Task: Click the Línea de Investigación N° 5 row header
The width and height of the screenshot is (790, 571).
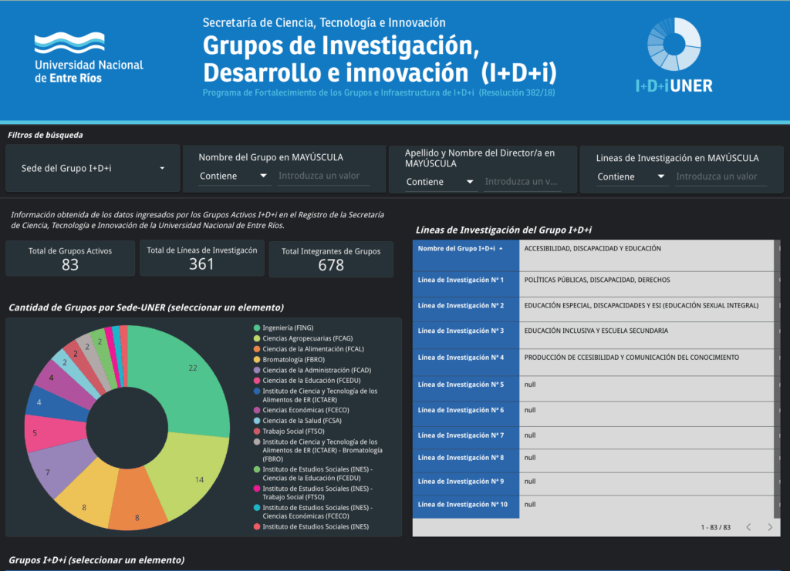Action: [466, 388]
